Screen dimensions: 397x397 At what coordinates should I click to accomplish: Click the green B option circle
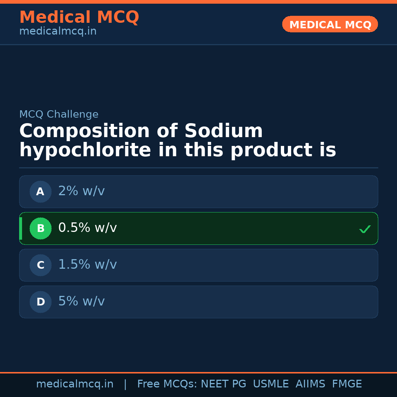(40, 228)
